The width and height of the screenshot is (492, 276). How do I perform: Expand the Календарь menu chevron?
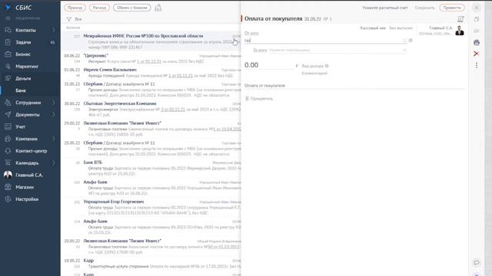pyautogui.click(x=54, y=163)
